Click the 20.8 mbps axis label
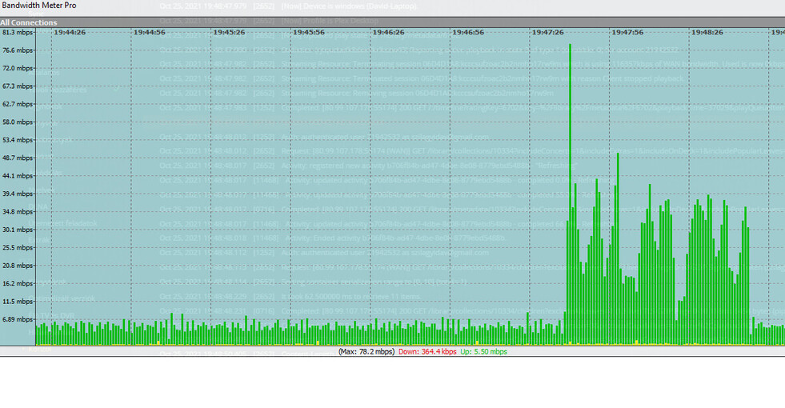This screenshot has width=785, height=408. coord(18,266)
